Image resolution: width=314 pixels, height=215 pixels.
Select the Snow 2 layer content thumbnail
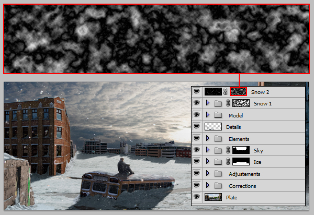tap(213, 92)
